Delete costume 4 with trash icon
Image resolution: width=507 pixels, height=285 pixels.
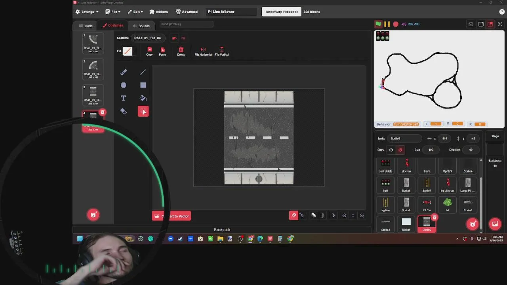[x=103, y=112]
